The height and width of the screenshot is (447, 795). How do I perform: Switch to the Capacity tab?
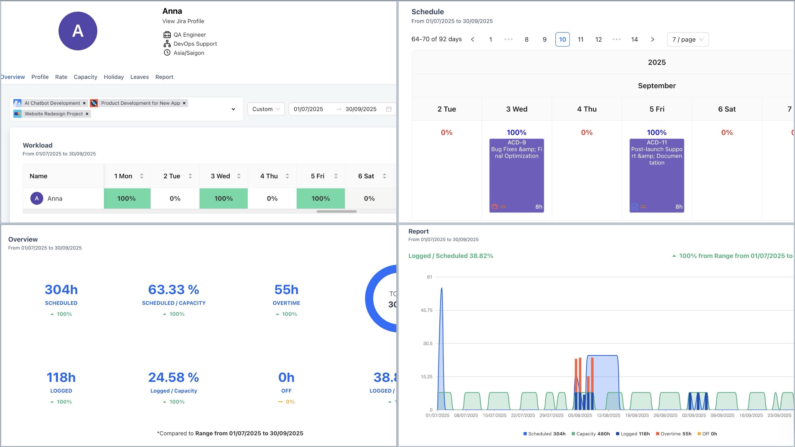[x=85, y=77]
